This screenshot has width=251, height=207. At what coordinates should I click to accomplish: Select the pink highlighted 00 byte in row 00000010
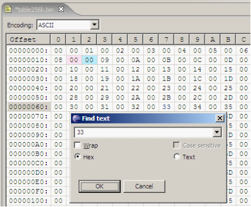click(x=74, y=60)
